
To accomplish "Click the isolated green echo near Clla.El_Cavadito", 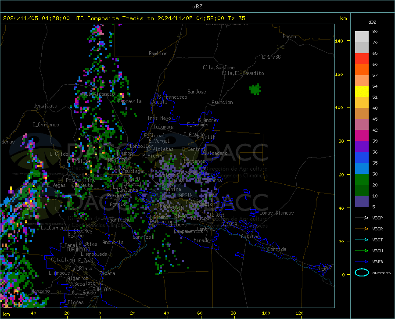I will click(255, 89).
